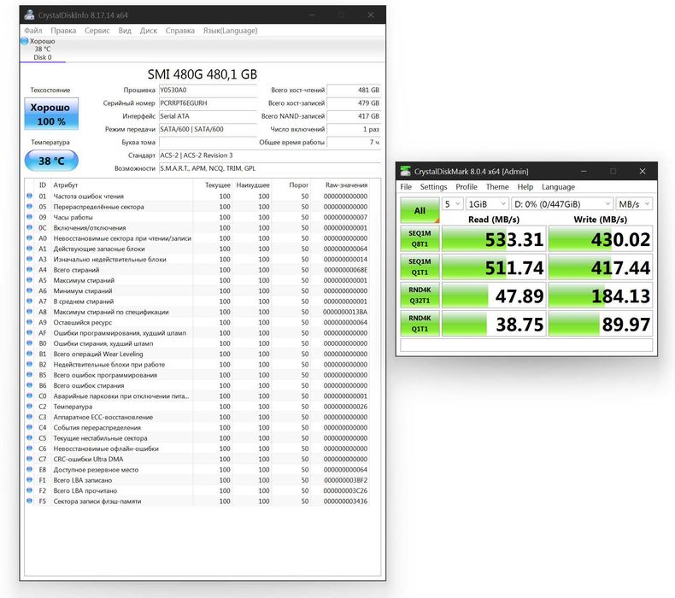The height and width of the screenshot is (598, 675).
Task: Click the RND4K Q32T1 write result 184.13
Action: point(601,296)
